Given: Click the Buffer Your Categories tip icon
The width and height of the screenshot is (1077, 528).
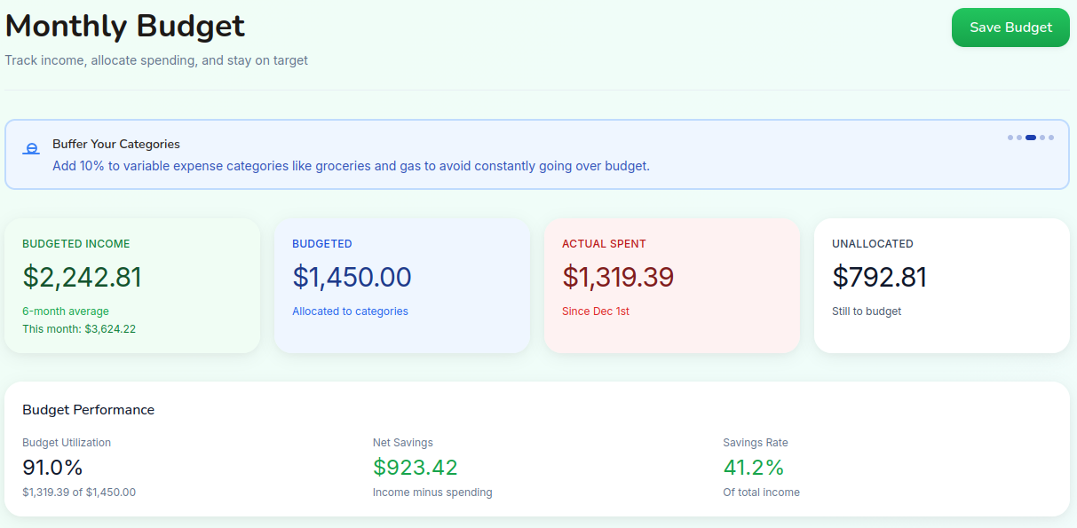Looking at the screenshot, I should click(x=31, y=147).
